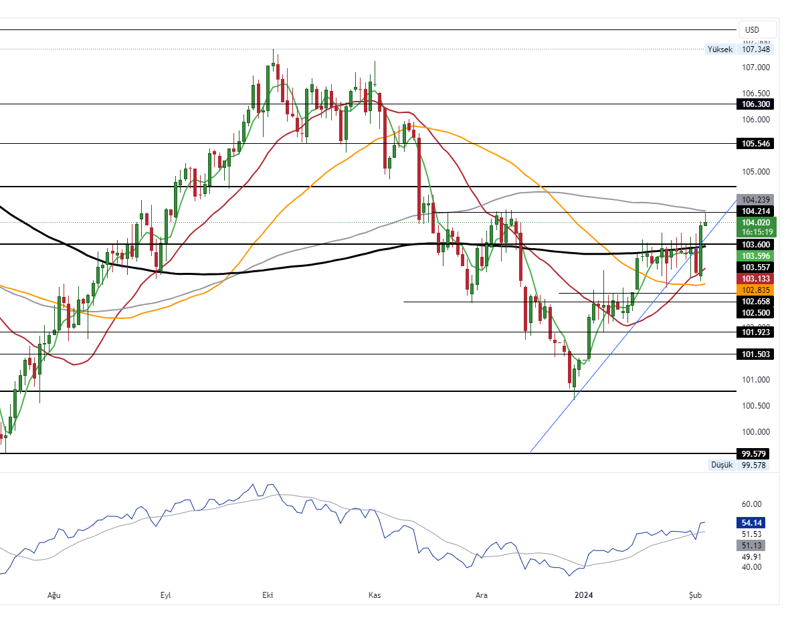Viewport: 786px width, 628px height.
Task: Click the Ağu label on time axis
Action: (55, 595)
